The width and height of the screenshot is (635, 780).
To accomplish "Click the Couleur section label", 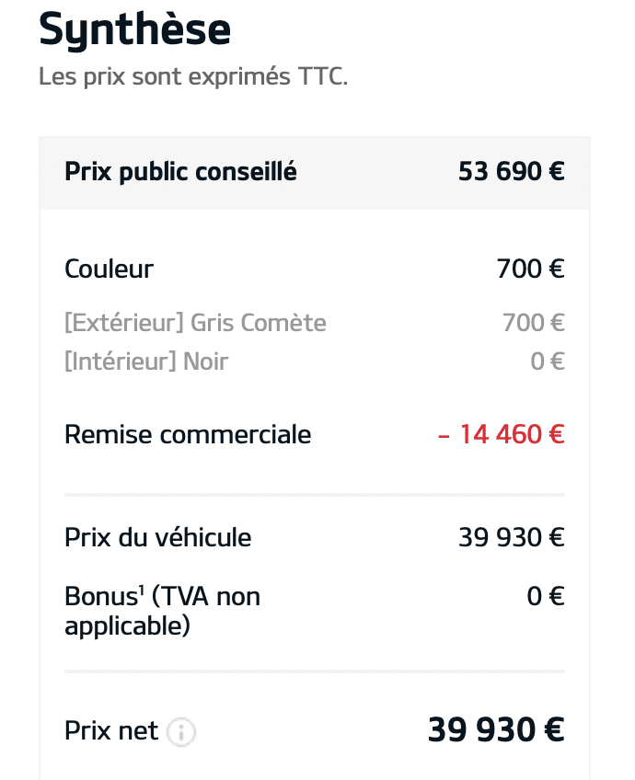I will [x=109, y=270].
